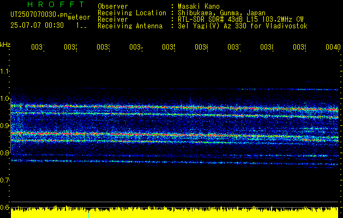Select observer name Masaki Kano
The width and height of the screenshot is (343, 218).
click(x=198, y=7)
